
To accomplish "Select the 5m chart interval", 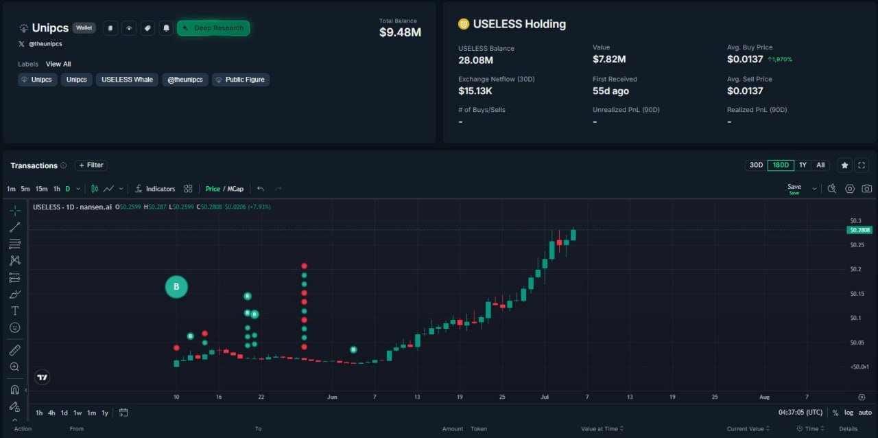I will 25,189.
